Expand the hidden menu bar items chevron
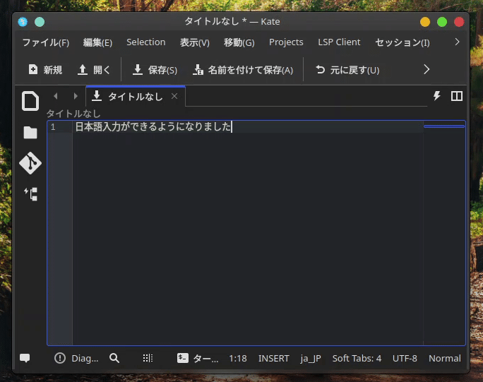Screen dimensions: 483x382 point(457,42)
